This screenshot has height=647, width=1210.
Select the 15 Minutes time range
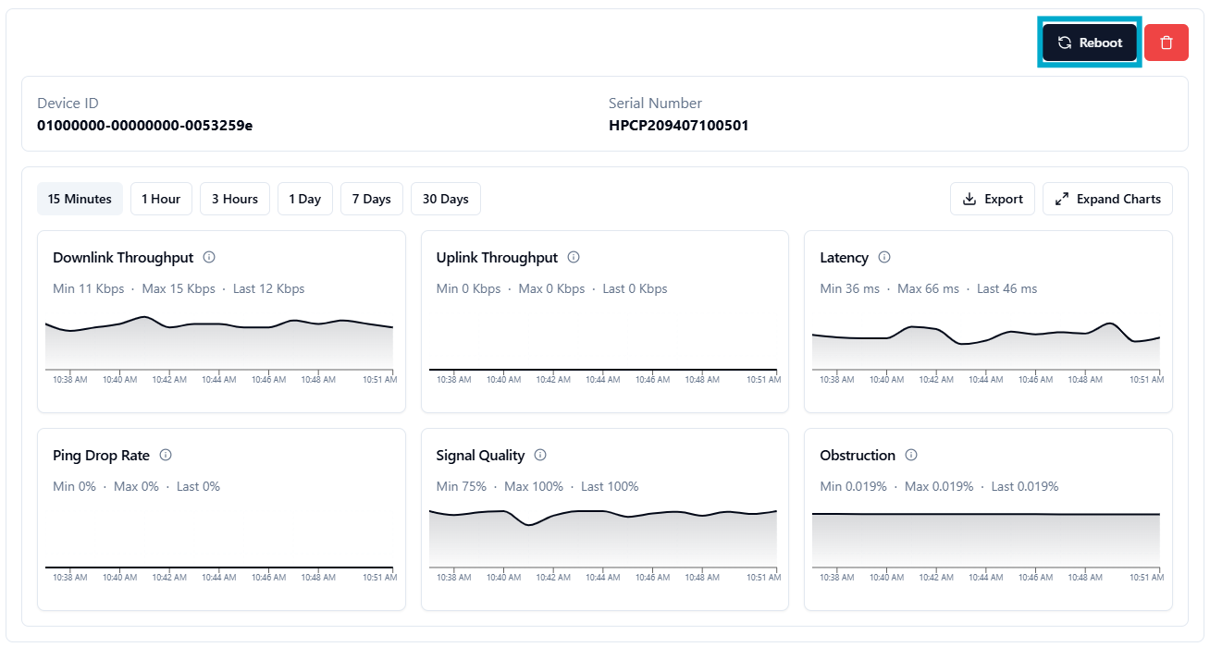pyautogui.click(x=80, y=199)
